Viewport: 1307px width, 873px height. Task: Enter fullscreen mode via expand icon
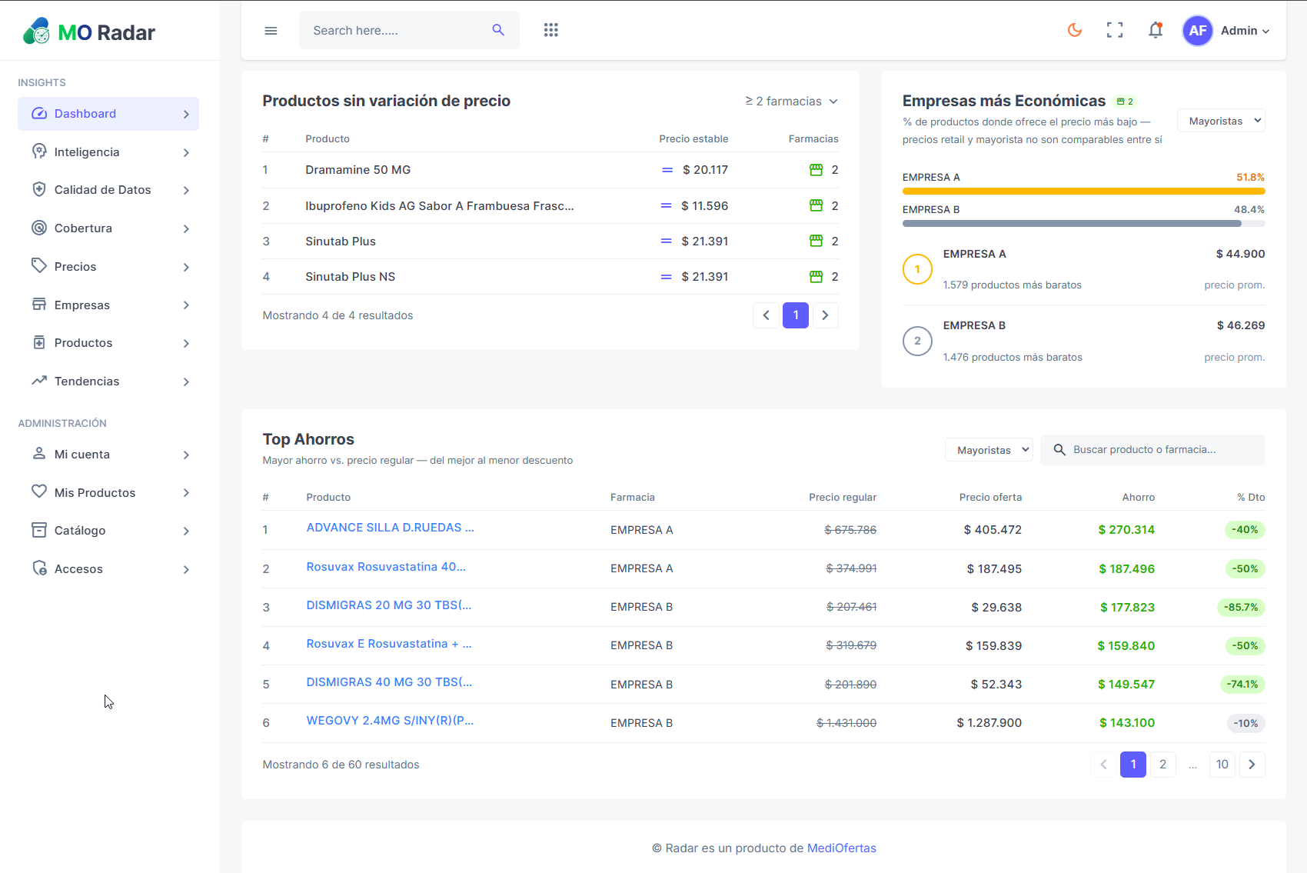(x=1115, y=30)
